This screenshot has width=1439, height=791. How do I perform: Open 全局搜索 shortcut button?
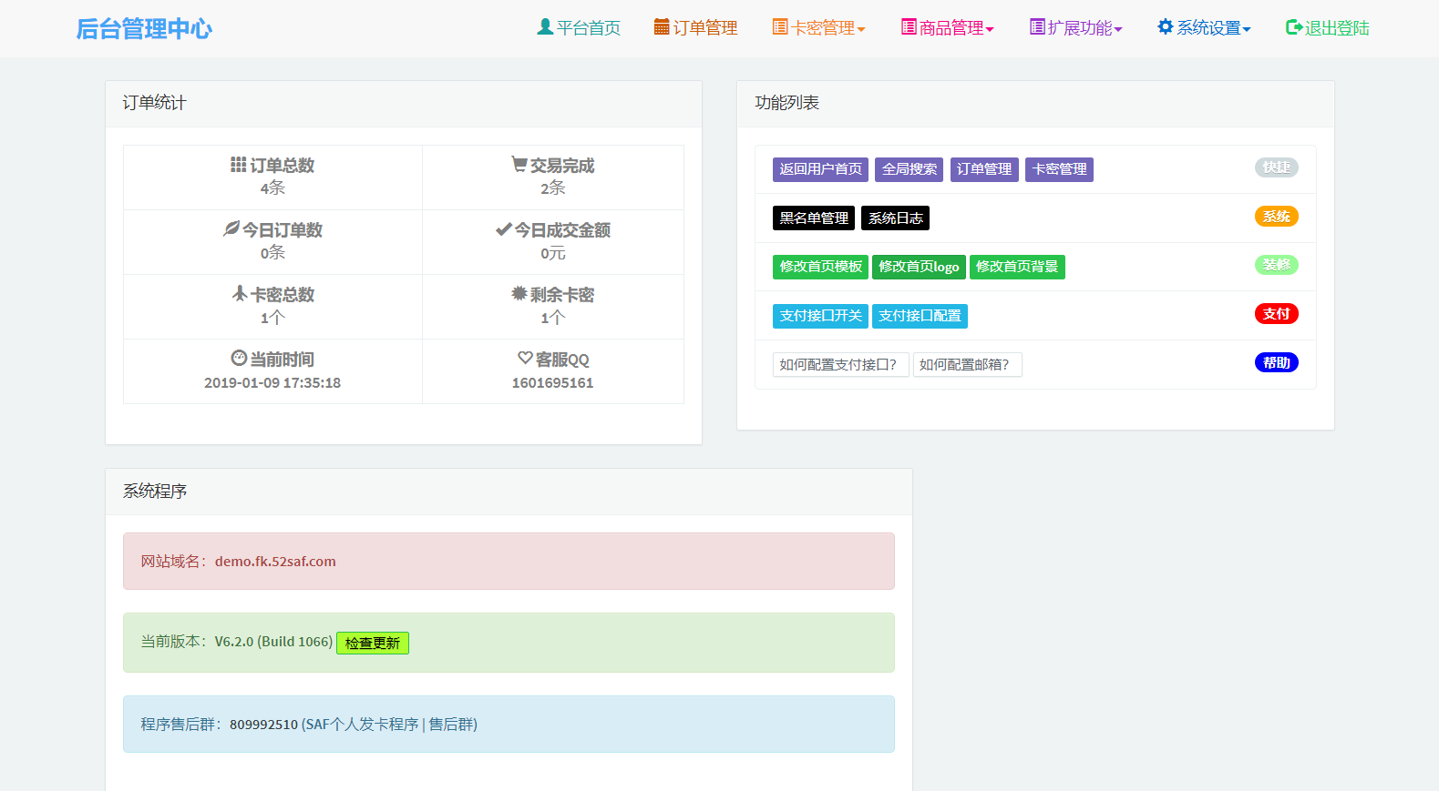[x=910, y=169]
